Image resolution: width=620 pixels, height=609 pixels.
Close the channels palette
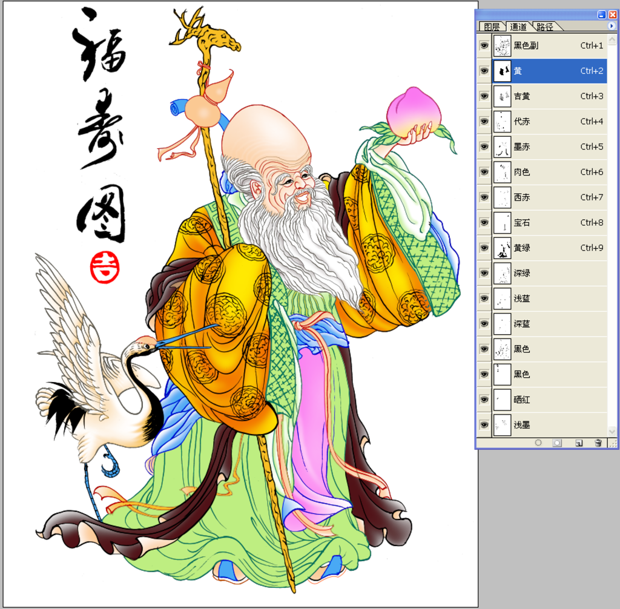point(612,15)
